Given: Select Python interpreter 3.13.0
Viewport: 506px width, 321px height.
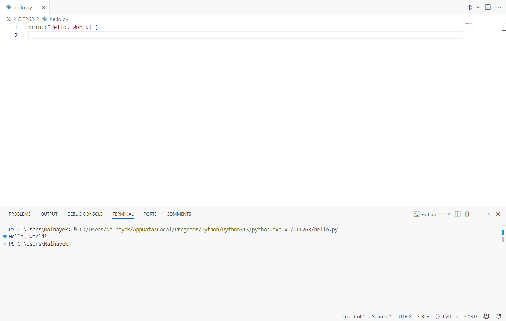Looking at the screenshot, I should (x=470, y=316).
